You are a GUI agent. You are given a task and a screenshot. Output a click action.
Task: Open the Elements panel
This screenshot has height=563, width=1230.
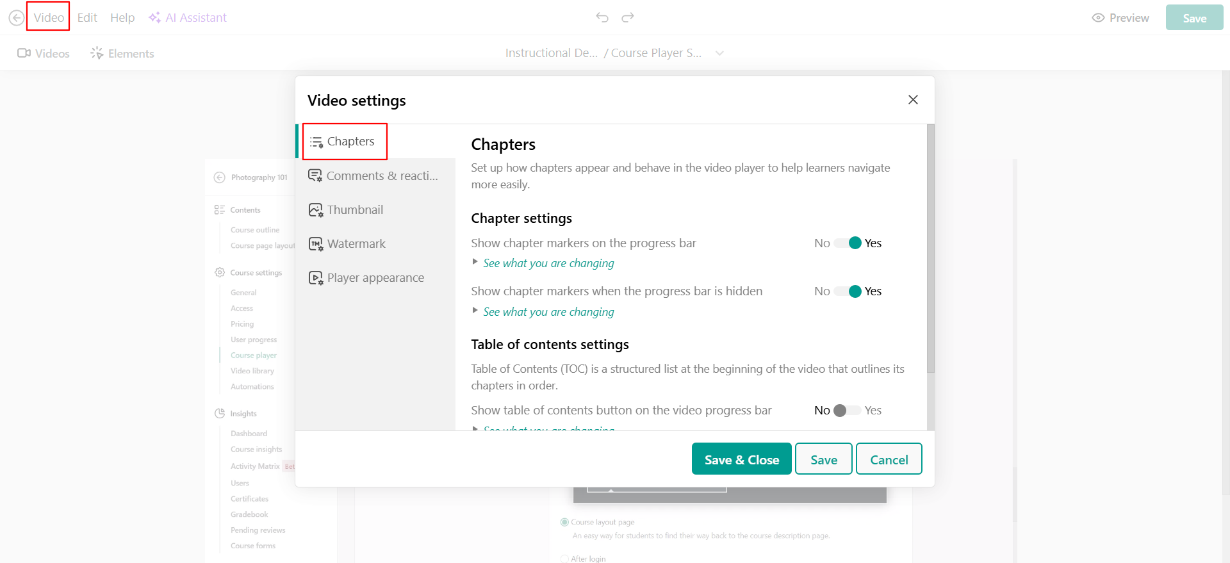tap(122, 53)
